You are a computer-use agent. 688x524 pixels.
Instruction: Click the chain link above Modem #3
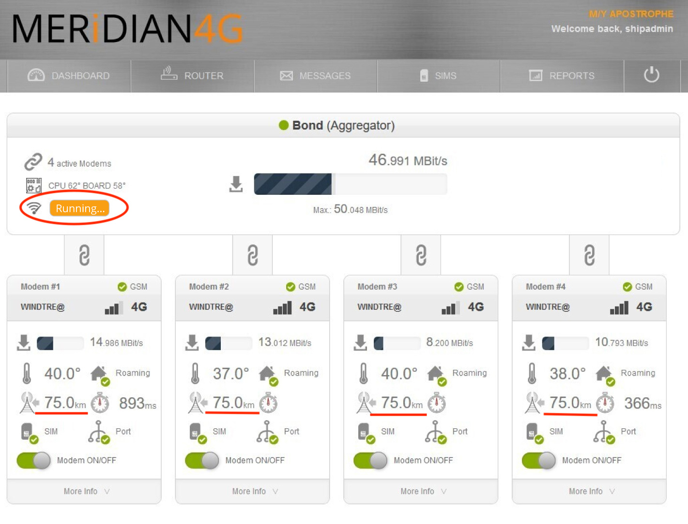421,255
